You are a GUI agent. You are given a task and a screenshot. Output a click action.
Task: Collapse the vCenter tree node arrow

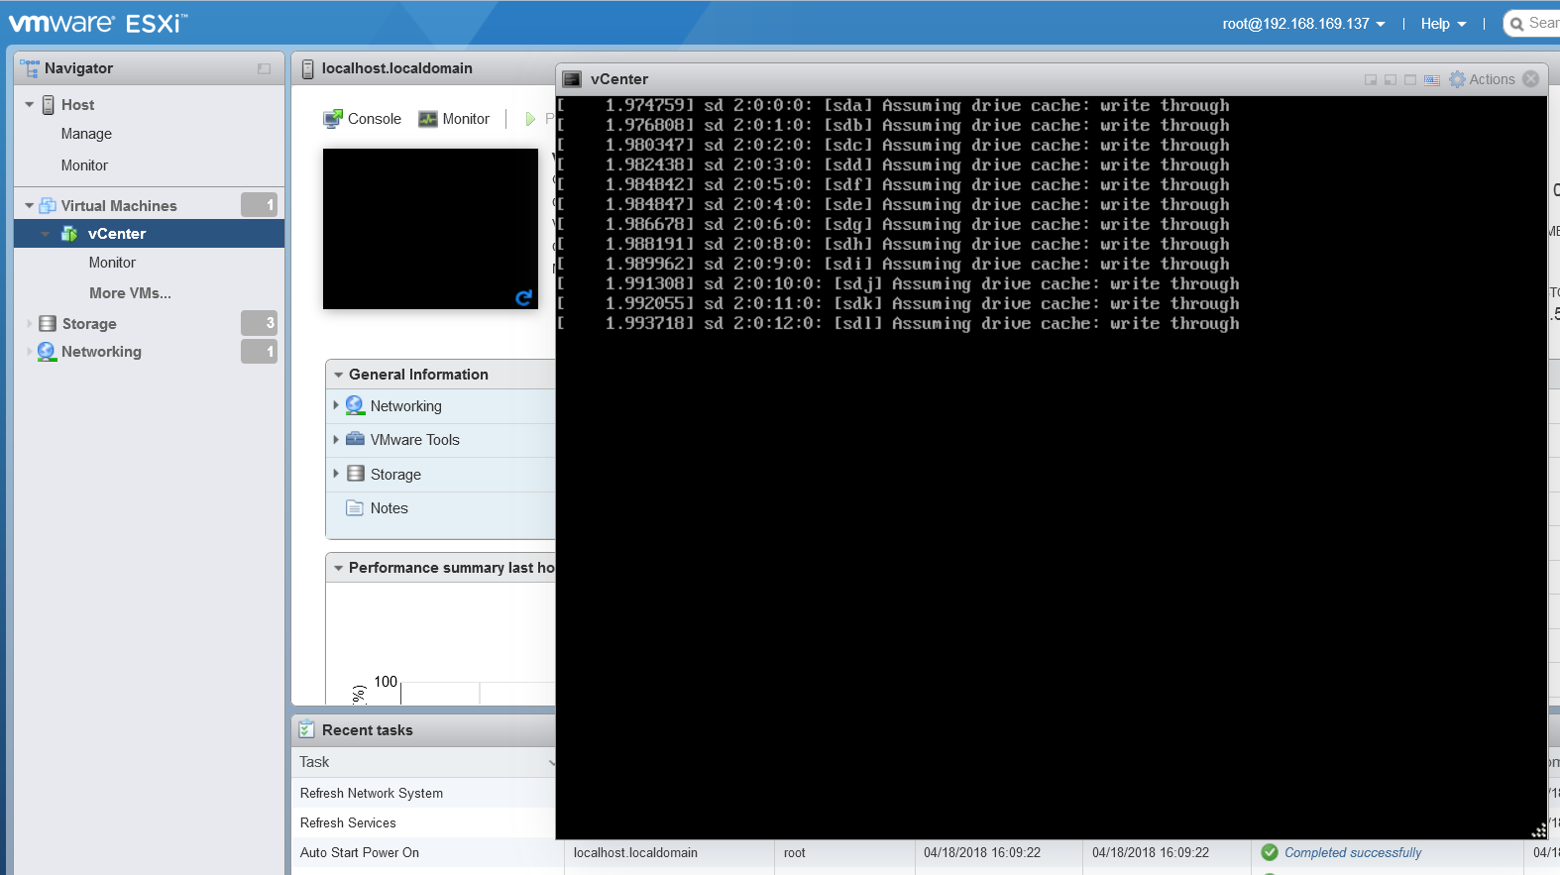click(x=46, y=234)
